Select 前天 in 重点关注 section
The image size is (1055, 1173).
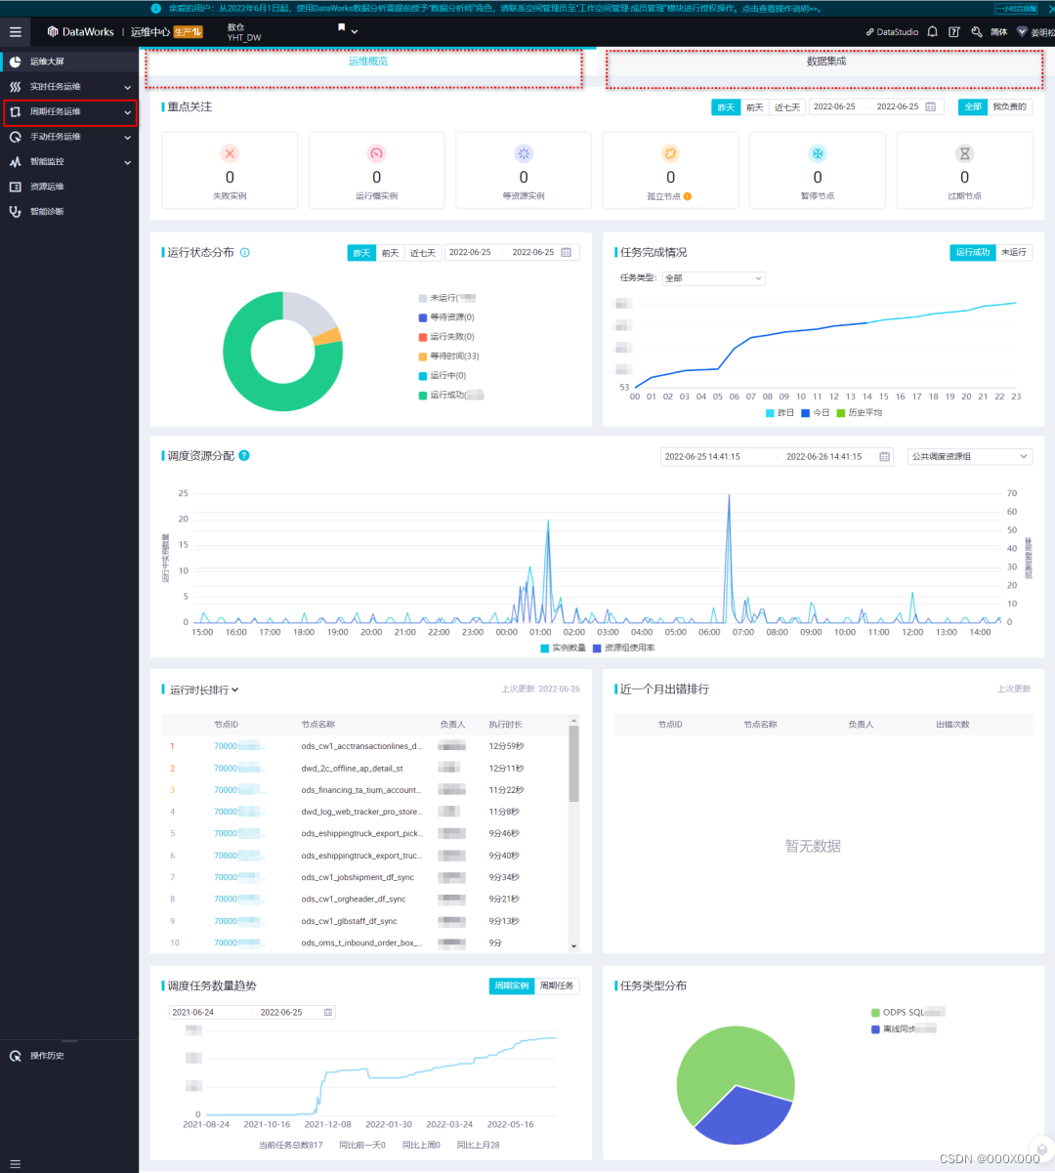(x=755, y=107)
